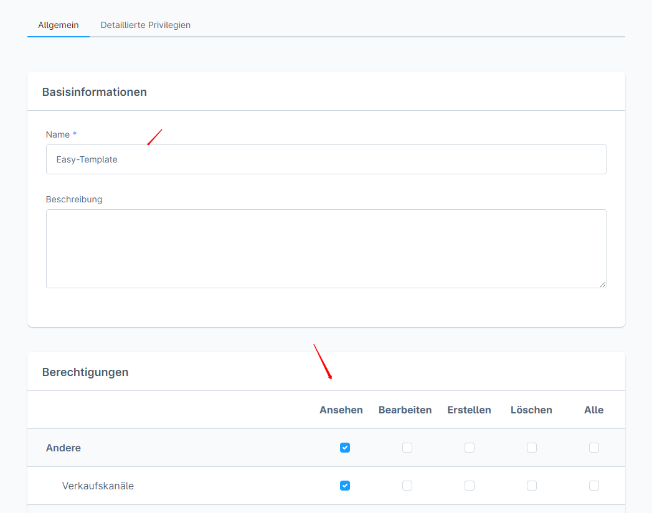Click the Ansehen column header
Viewport: 652px width, 513px height.
point(341,410)
